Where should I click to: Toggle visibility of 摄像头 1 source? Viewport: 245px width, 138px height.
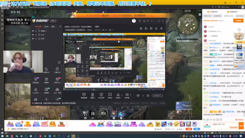tap(33, 31)
